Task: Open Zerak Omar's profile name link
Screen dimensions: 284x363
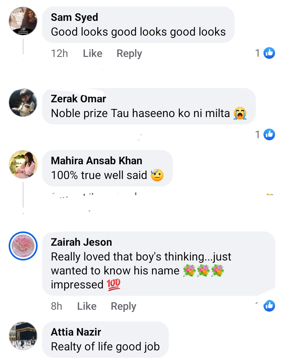Action: tap(78, 99)
